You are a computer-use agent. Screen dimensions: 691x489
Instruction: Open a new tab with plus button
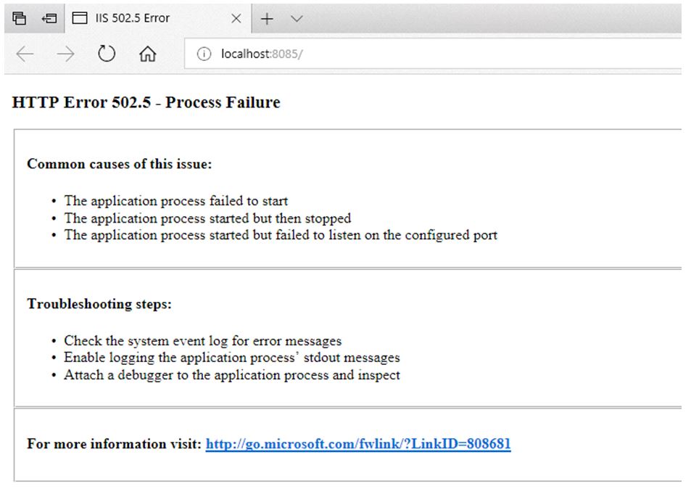(267, 19)
